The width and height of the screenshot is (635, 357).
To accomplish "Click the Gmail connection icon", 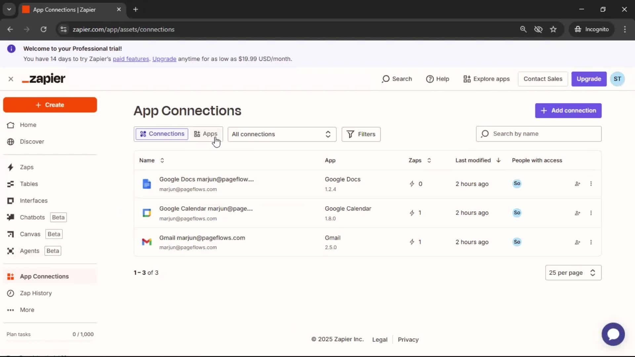I will [147, 242].
